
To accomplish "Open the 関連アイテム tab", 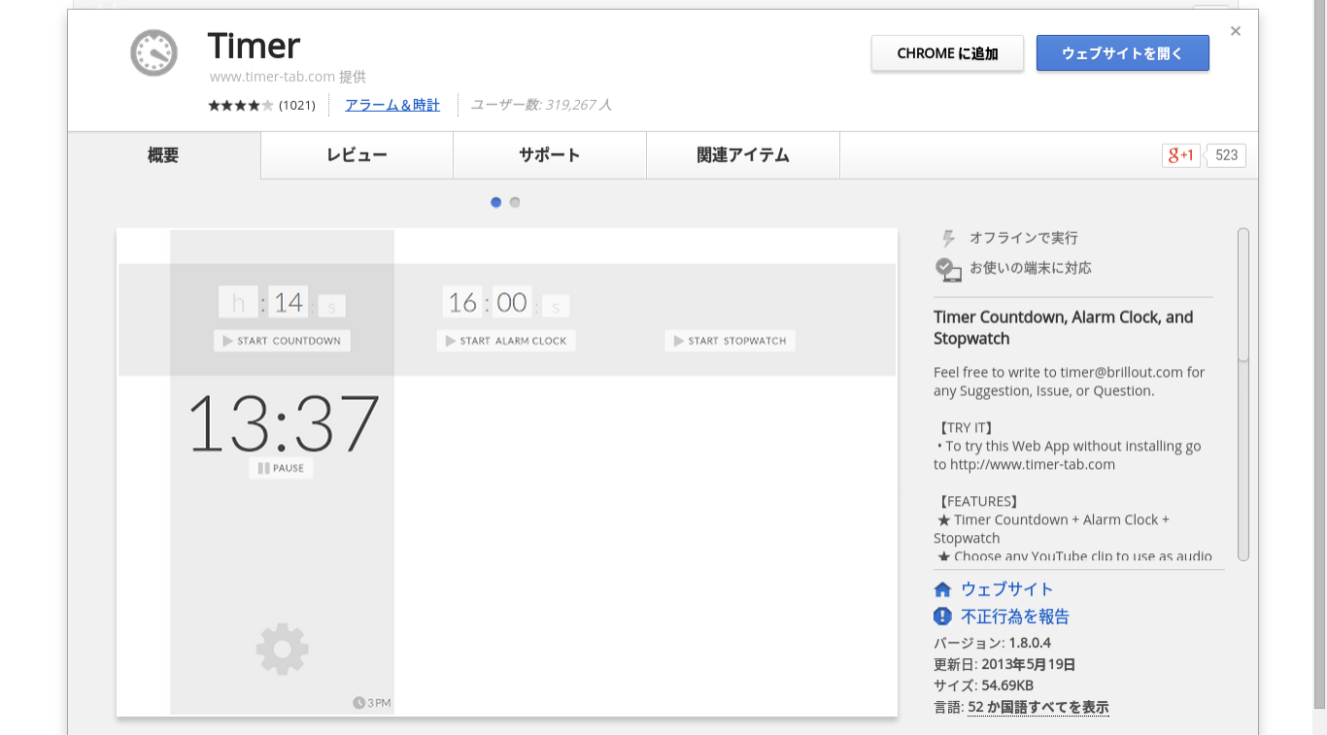I will [x=743, y=155].
